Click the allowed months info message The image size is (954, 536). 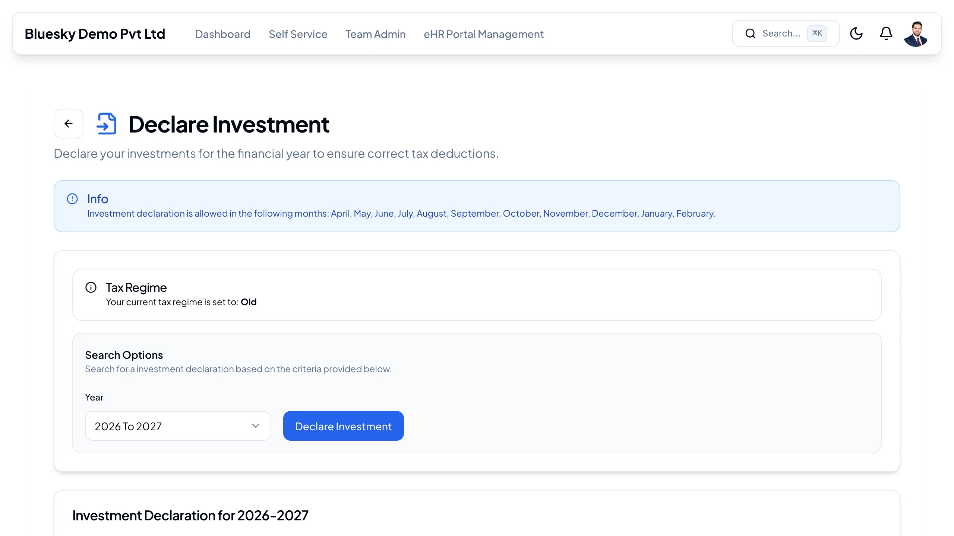coord(401,213)
